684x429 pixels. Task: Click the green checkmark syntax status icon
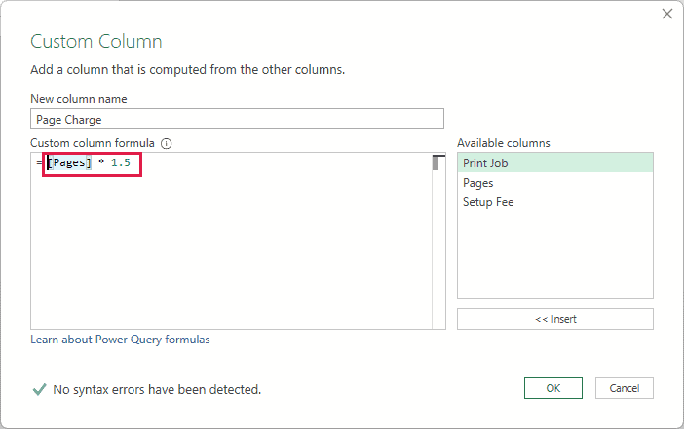point(39,389)
